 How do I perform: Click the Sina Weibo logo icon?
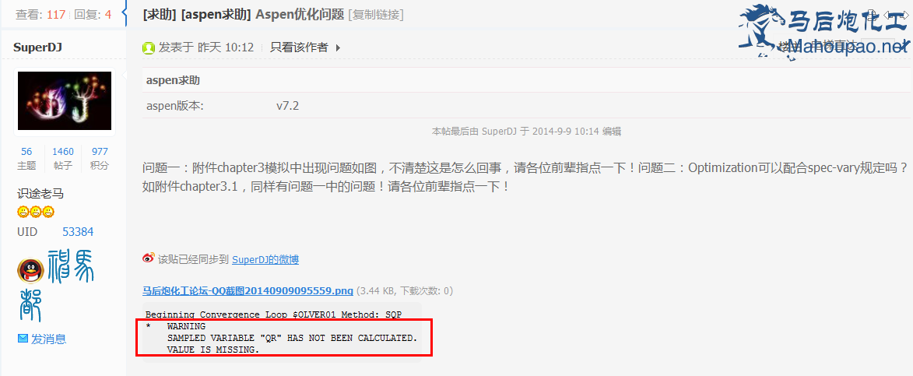click(x=149, y=259)
